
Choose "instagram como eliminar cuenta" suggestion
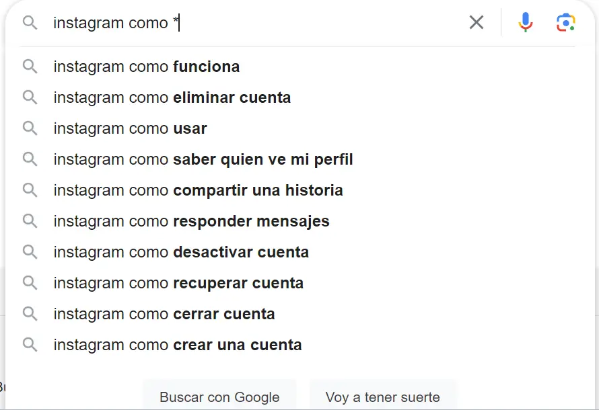(172, 97)
